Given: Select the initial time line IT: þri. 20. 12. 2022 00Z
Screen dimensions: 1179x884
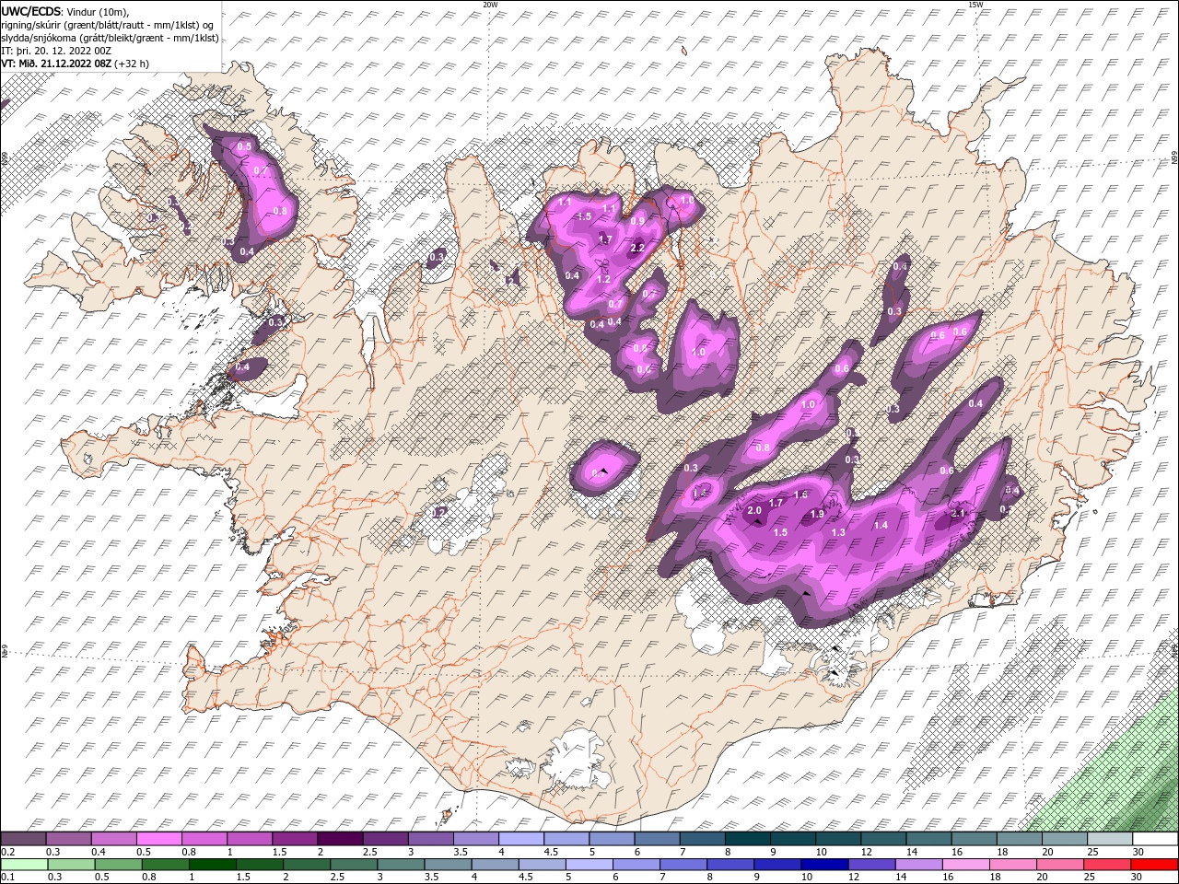Looking at the screenshot, I should pyautogui.click(x=56, y=51).
